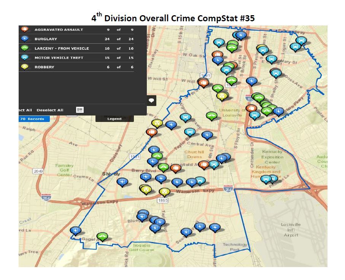Toggle the MOTOR VEHICLE THEFT filter row
This screenshot has height=280, width=345.
click(x=59, y=58)
